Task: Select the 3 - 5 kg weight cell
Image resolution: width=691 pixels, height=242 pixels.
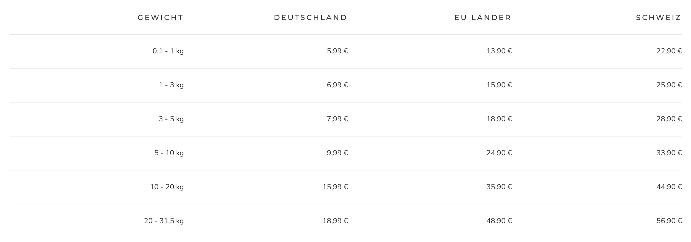Action: (x=171, y=119)
